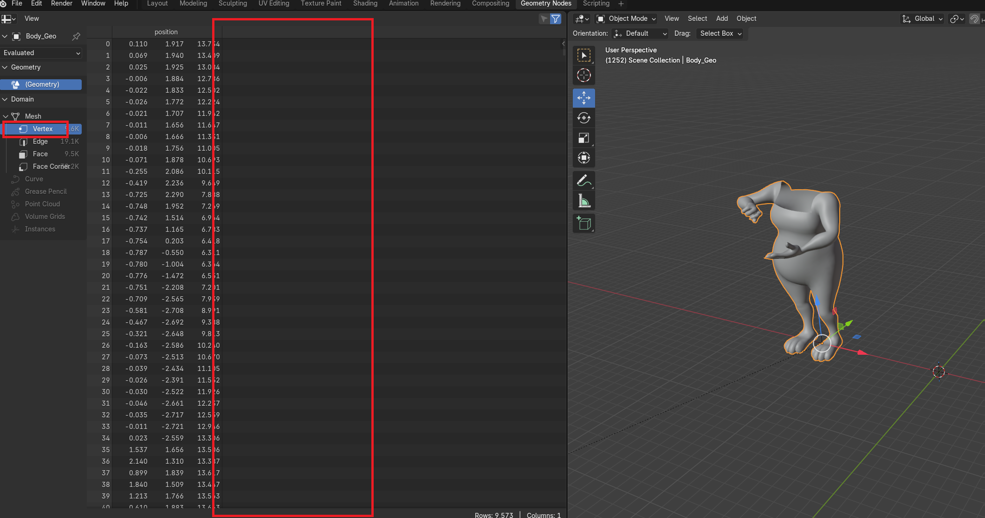This screenshot has height=518, width=985.
Task: Select the Measure tool
Action: tap(584, 200)
